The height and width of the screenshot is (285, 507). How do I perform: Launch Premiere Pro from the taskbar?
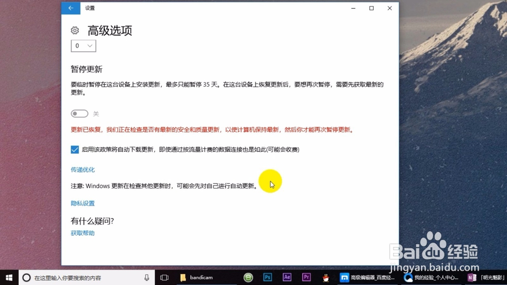click(306, 277)
